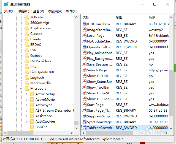
Task: Select the Play_Backgrou string icon
Action: [x=84, y=58]
